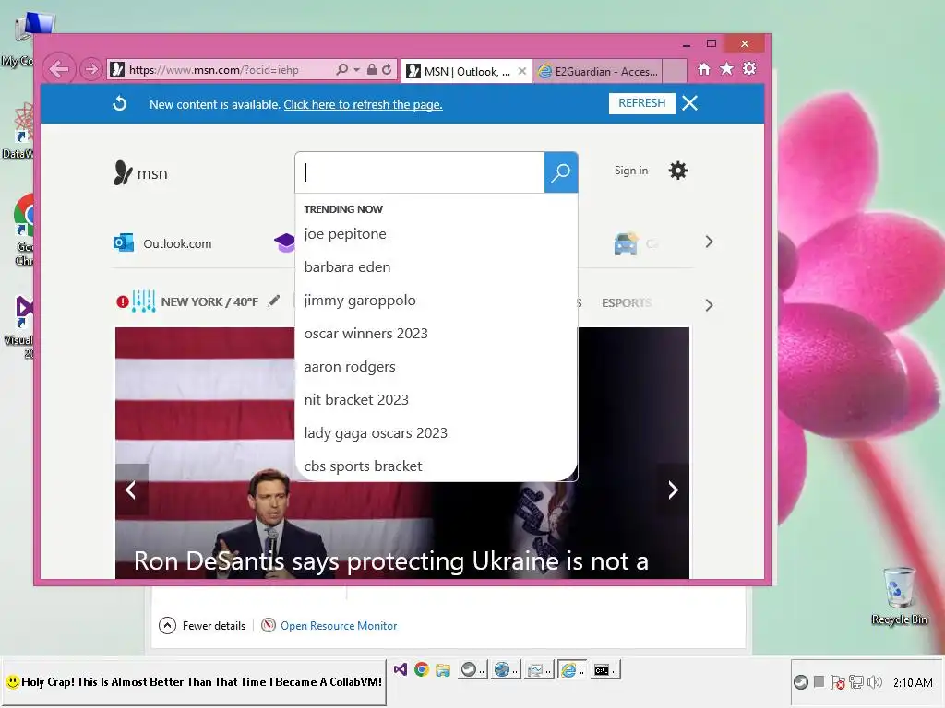Open the NEW YORK / 40°F weather link
The image size is (945, 708).
click(209, 301)
